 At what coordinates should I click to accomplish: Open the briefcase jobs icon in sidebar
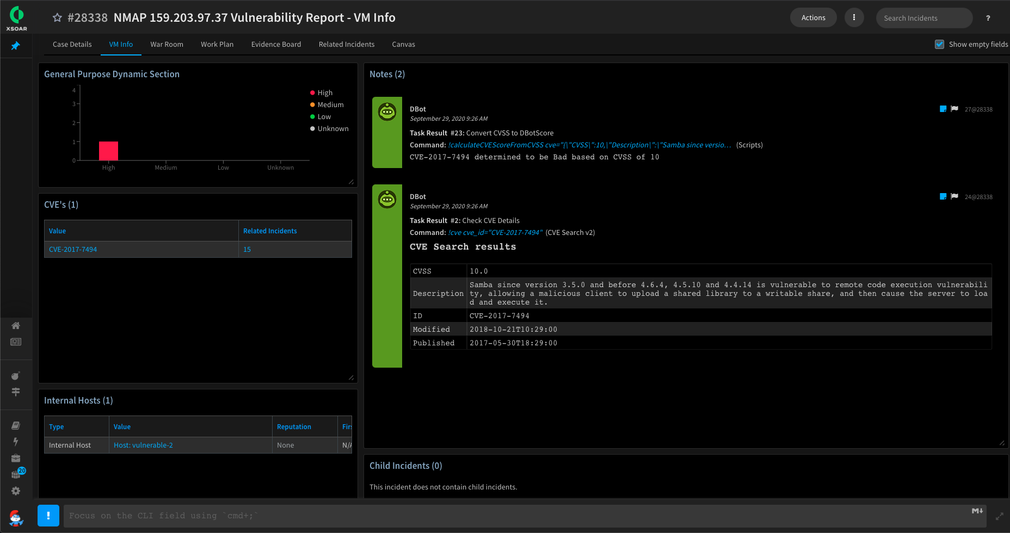click(16, 458)
